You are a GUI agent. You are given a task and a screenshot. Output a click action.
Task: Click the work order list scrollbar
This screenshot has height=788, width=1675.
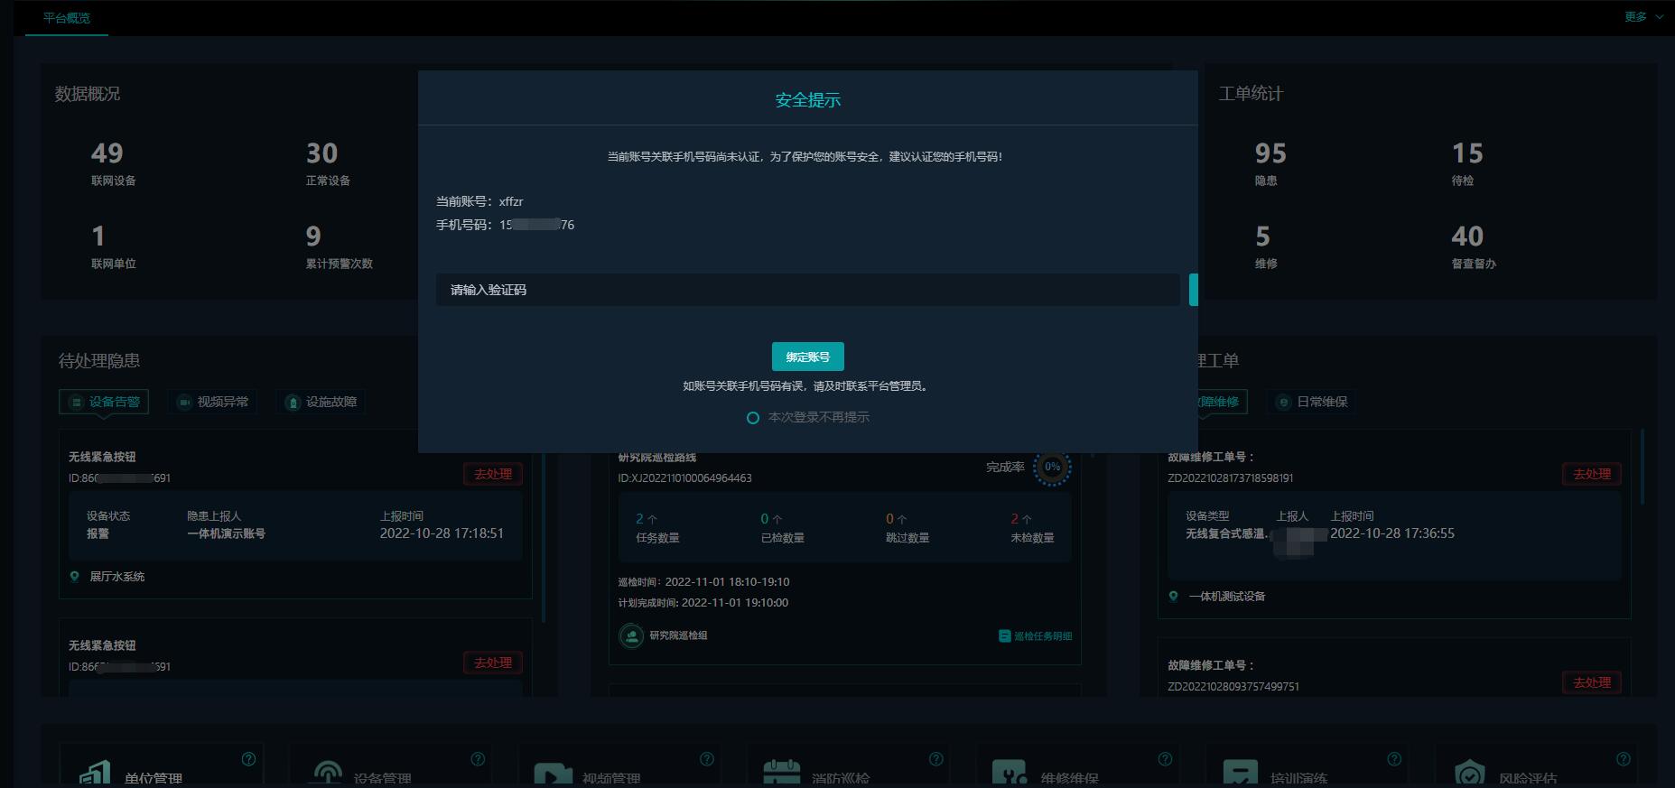pos(1642,467)
